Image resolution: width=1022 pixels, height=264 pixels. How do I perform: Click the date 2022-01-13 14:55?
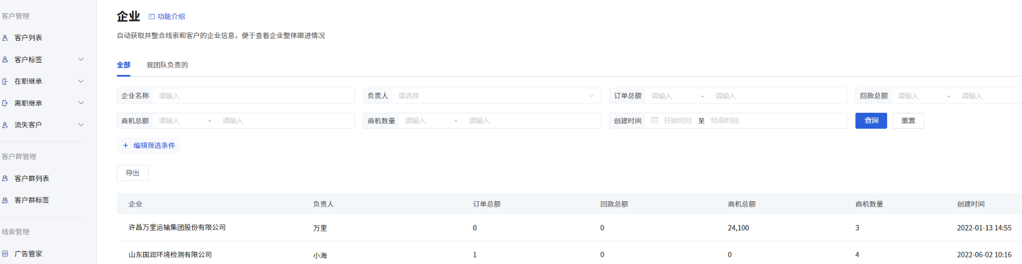(x=984, y=228)
